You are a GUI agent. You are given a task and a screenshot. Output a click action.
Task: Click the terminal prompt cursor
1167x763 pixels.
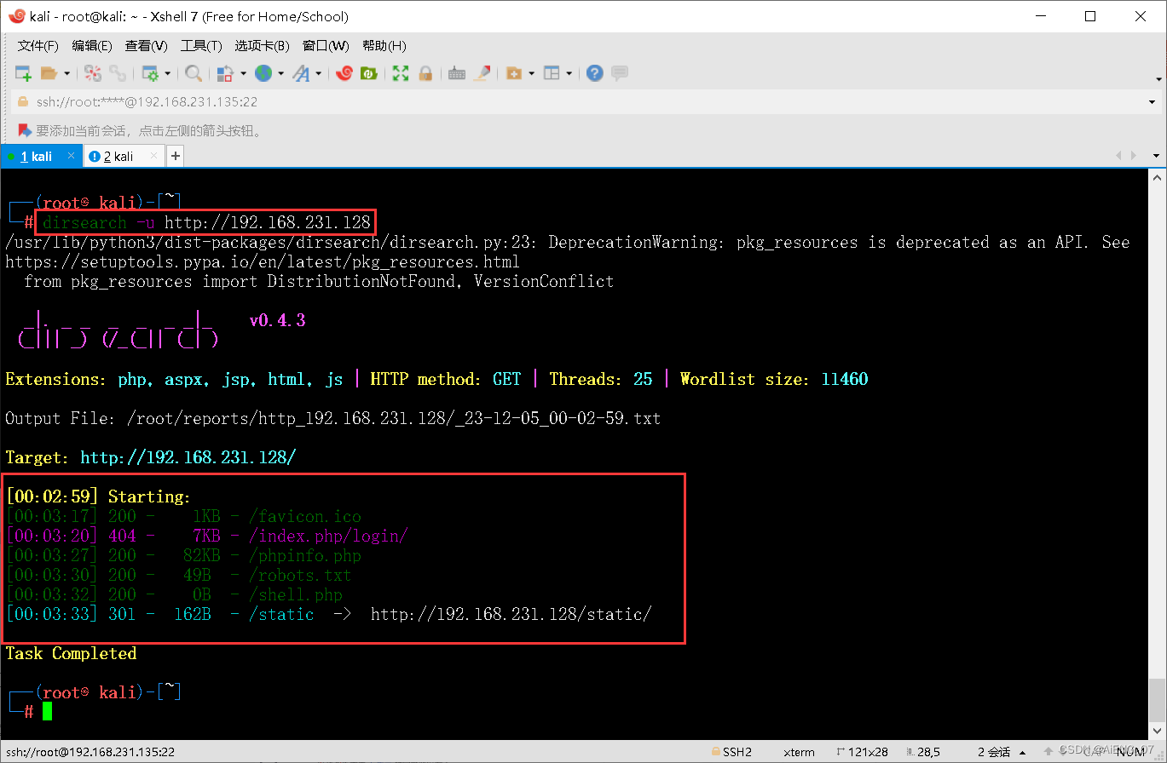click(x=47, y=711)
